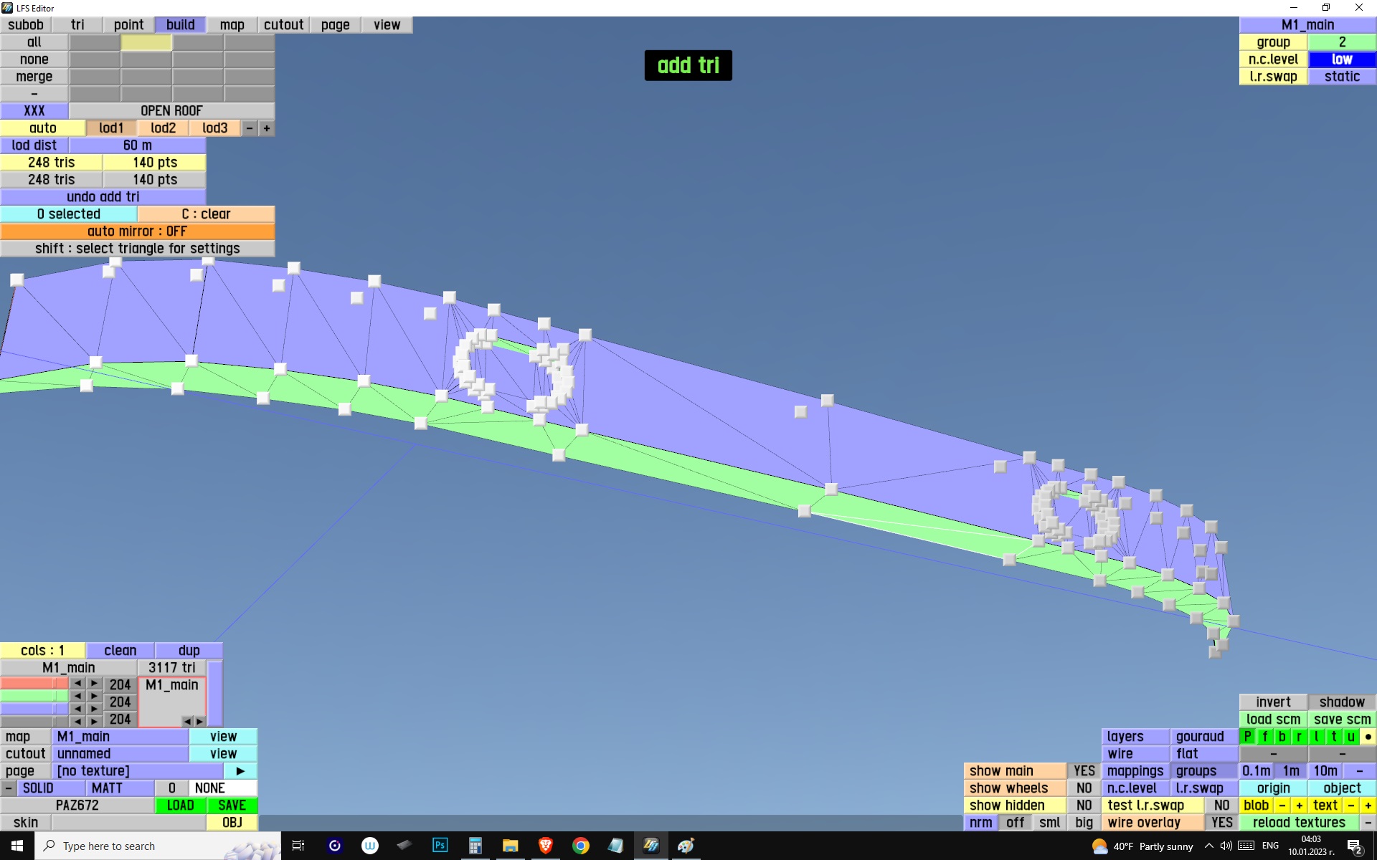This screenshot has height=860, width=1377.
Task: Toggle wire overlay YES value
Action: (x=1221, y=823)
